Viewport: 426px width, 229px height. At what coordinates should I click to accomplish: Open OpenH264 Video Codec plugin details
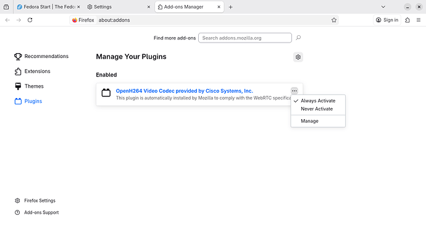tap(184, 91)
